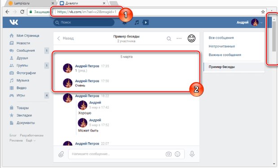Screen dimensions: 278x168
Task: Select Пример беседы in right panel
Action: pyautogui.click(x=234, y=67)
